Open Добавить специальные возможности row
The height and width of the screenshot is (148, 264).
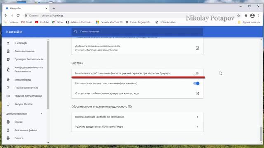[137, 48]
